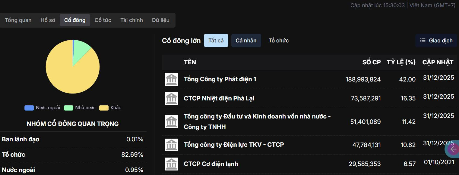Screen dimensions: 459x175
Task: Select the Tất cả shareholder filter
Action: (x=216, y=41)
